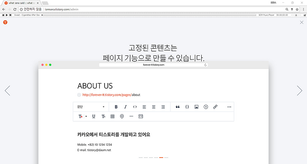Play music in SCM Music Player
This screenshot has height=164, width=307.
point(7,15)
